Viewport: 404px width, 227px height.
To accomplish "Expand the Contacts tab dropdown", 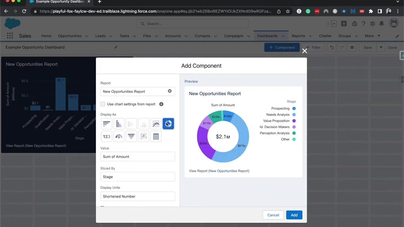I will click(x=216, y=36).
